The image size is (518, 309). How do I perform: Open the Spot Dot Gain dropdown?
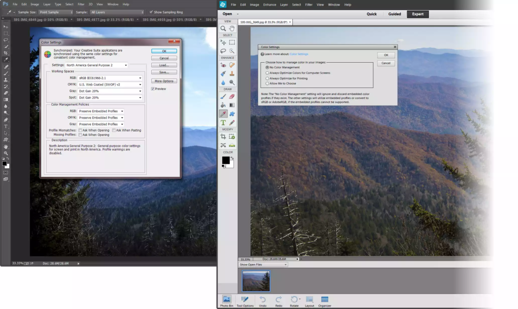pyautogui.click(x=110, y=98)
